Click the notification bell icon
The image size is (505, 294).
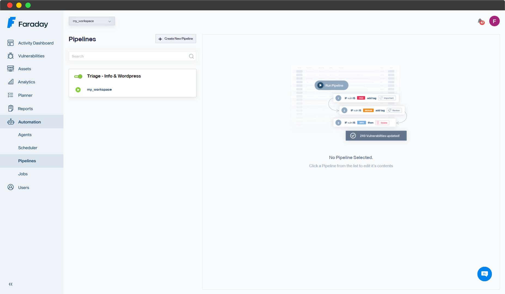pyautogui.click(x=480, y=21)
